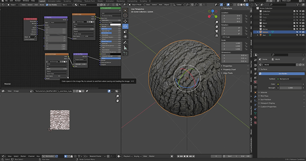Play the animation in timeline
Viewport: 306px width, 161px height.
click(187, 156)
